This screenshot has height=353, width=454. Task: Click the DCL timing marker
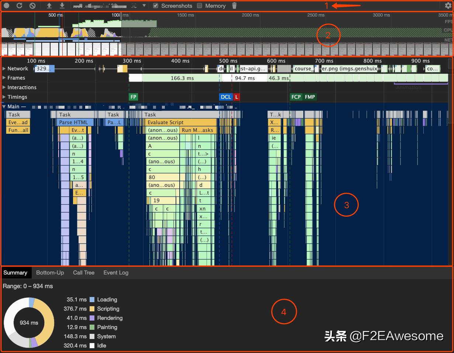(x=226, y=97)
